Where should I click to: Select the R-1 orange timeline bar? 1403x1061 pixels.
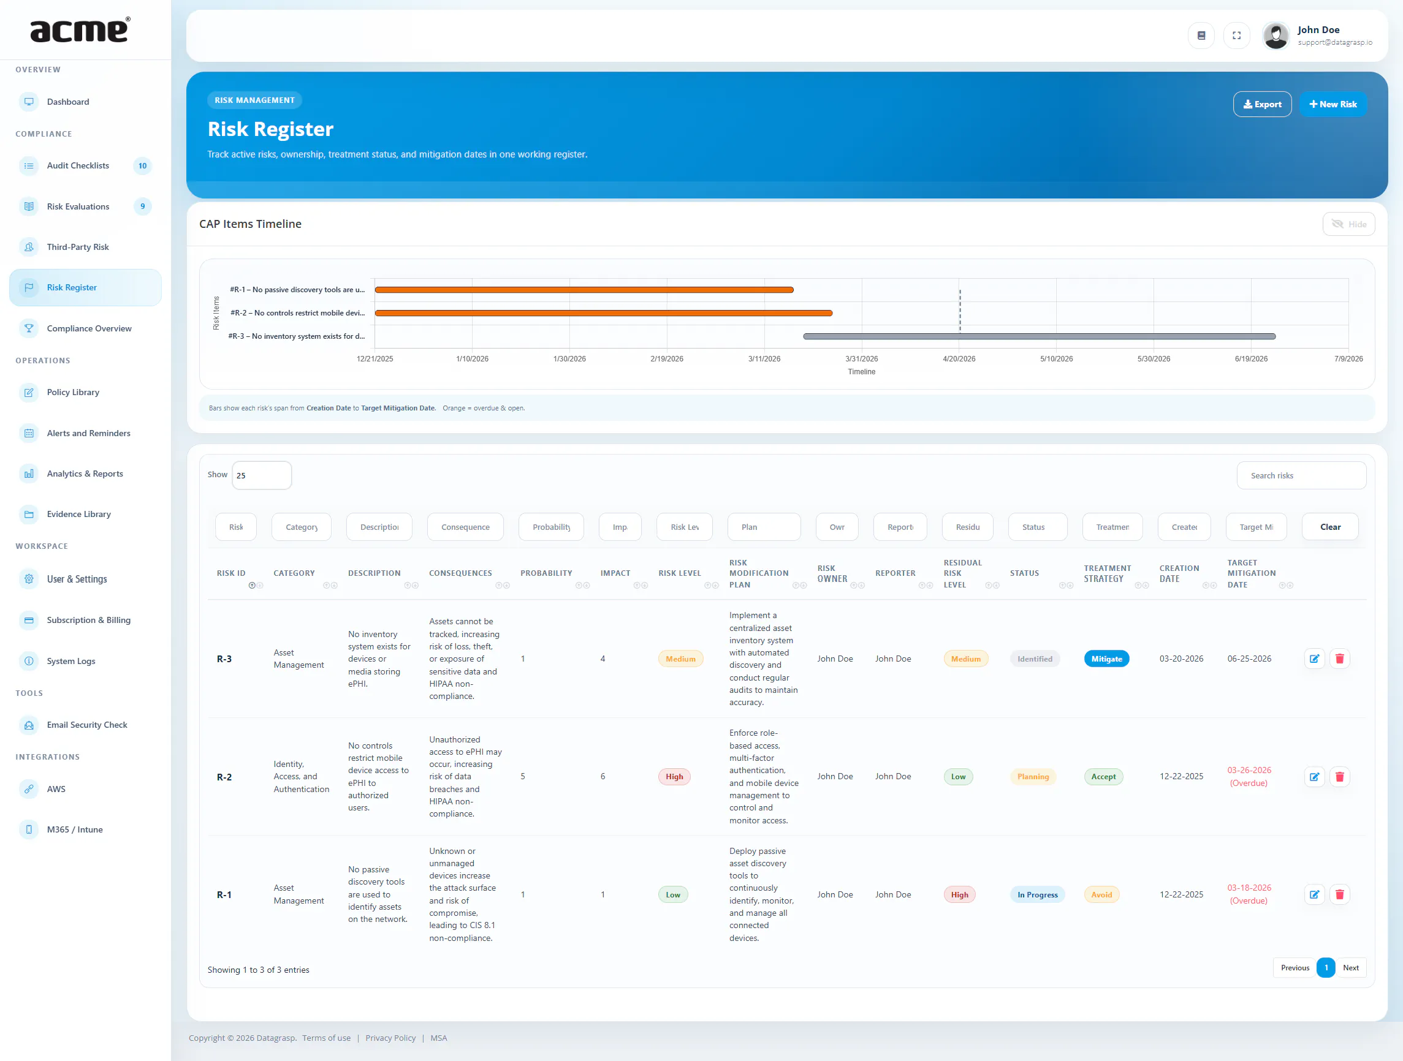[584, 290]
